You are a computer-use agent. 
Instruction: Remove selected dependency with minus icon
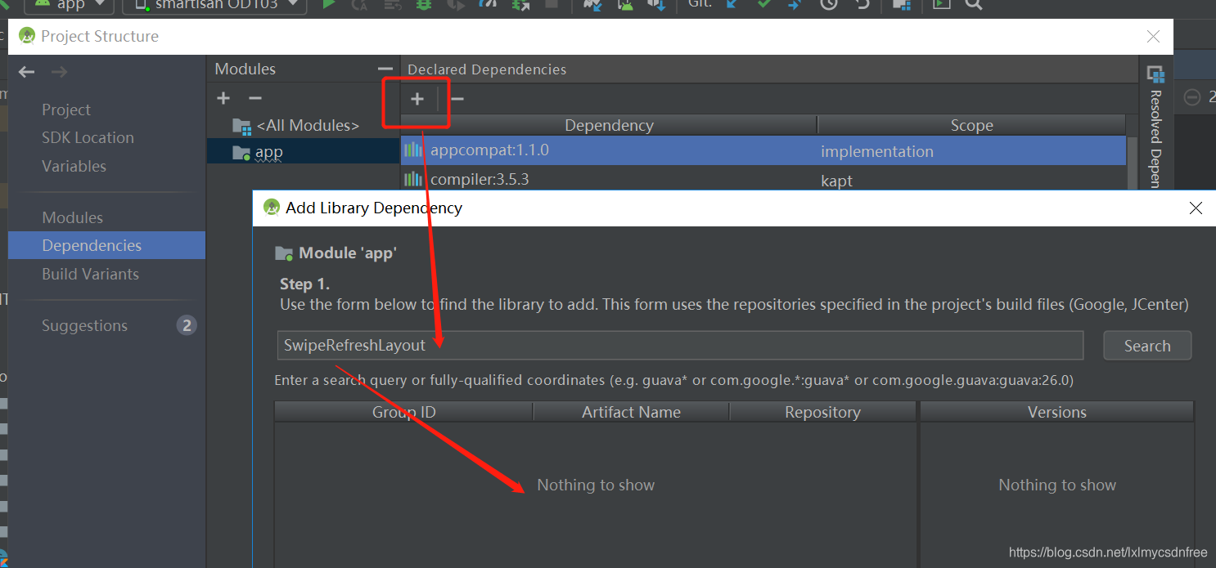457,99
